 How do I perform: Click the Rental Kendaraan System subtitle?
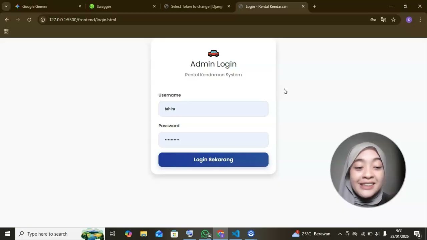click(213, 75)
